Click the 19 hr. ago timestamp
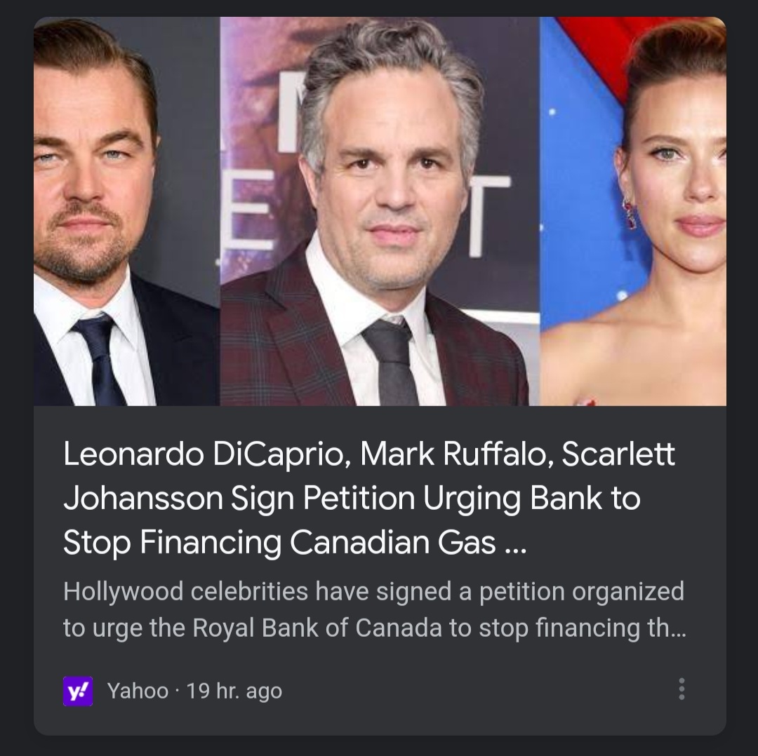Viewport: 758px width, 756px height. (235, 691)
